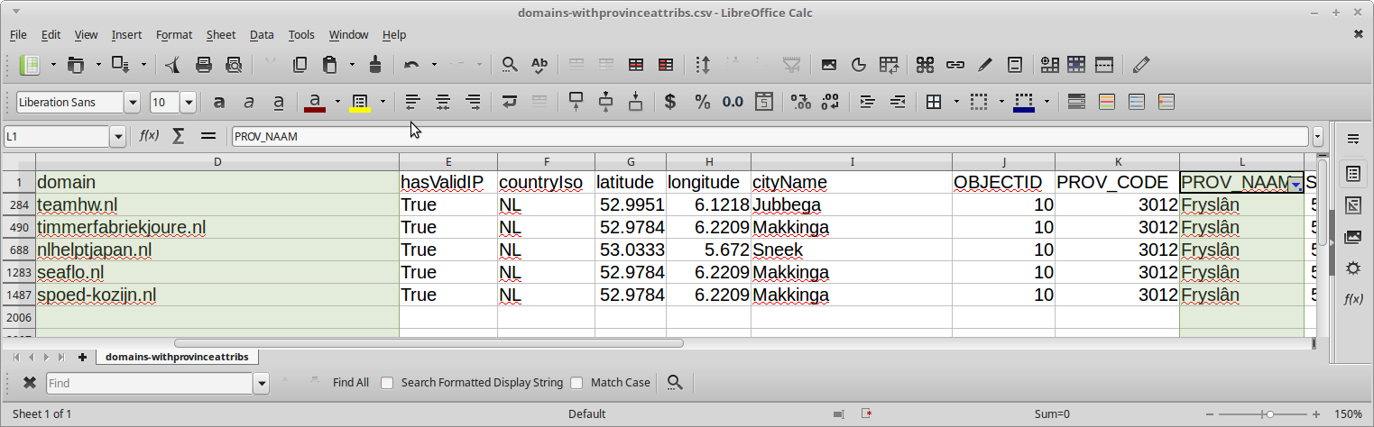Click the Find & Replace magnifier icon
Image resolution: width=1374 pixels, height=427 pixels.
[510, 65]
